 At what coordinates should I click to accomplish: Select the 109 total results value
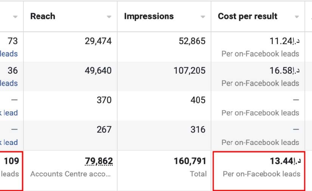click(x=11, y=162)
